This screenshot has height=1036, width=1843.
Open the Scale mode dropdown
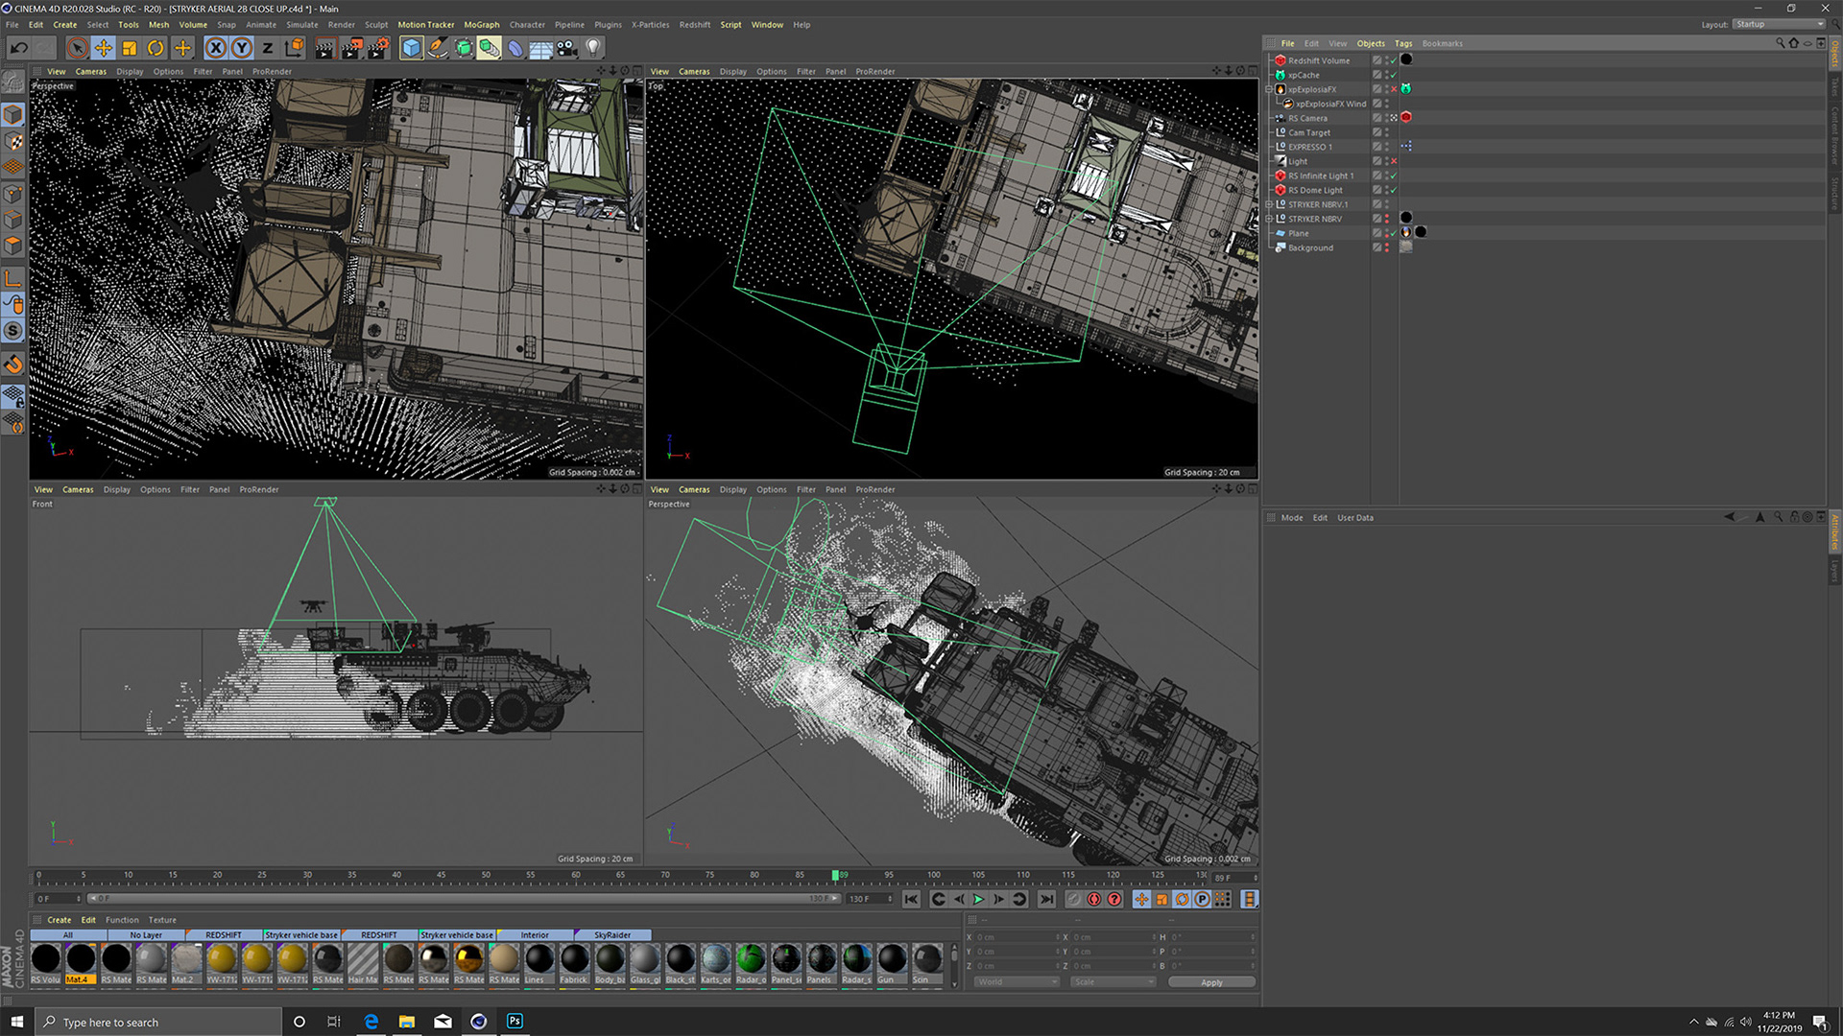point(1113,982)
